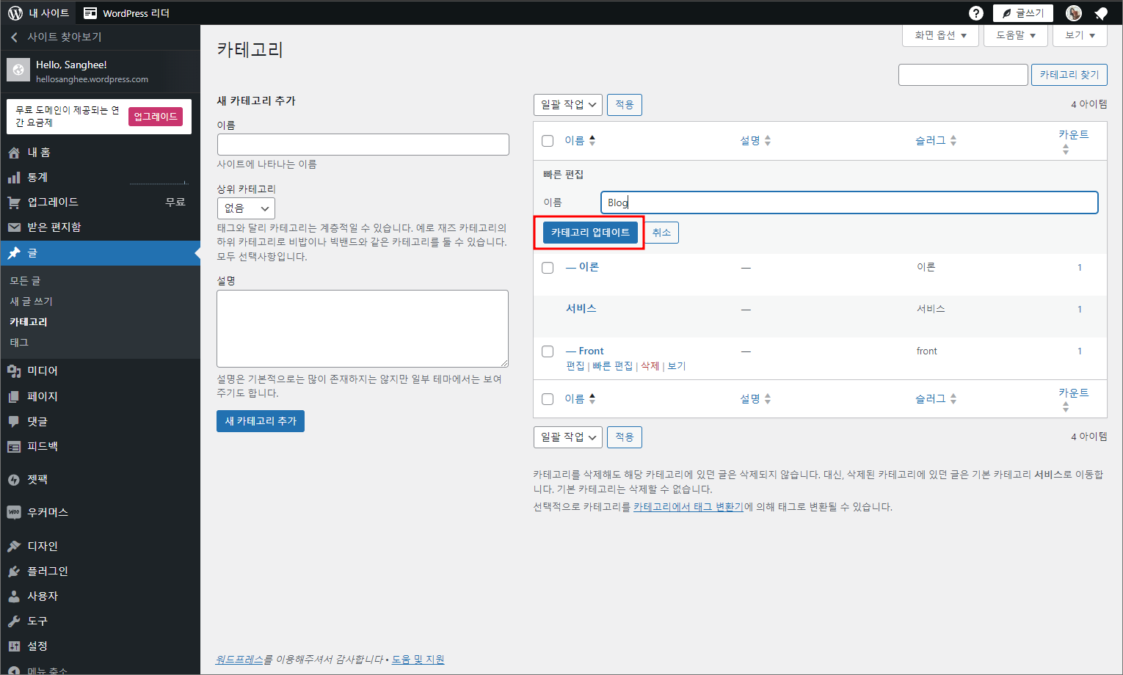Viewport: 1123px width, 675px height.
Task: Open the 내 홈 home icon
Action: click(x=14, y=153)
